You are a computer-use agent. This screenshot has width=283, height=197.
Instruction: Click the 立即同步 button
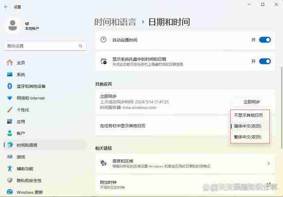[x=251, y=102]
